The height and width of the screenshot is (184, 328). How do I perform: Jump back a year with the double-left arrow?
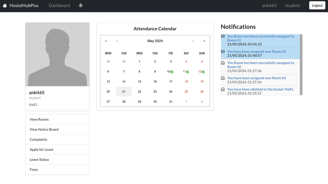click(106, 41)
